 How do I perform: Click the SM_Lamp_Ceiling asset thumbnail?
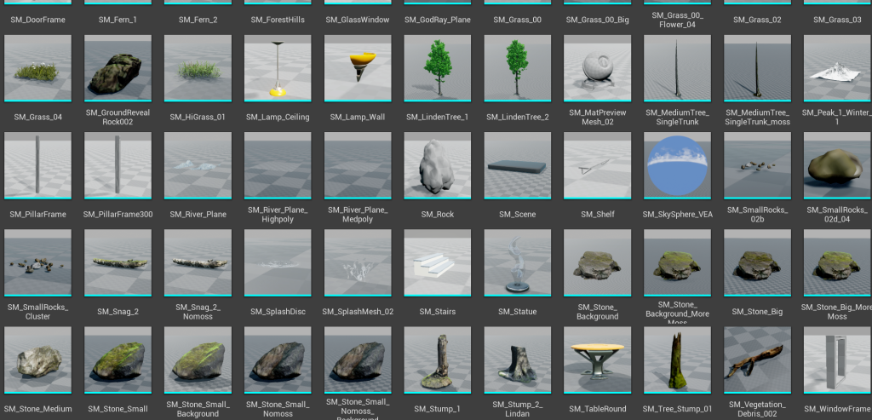(x=278, y=68)
